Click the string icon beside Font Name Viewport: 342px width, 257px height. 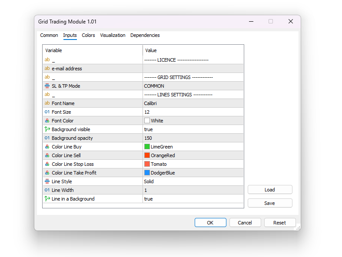pyautogui.click(x=47, y=103)
